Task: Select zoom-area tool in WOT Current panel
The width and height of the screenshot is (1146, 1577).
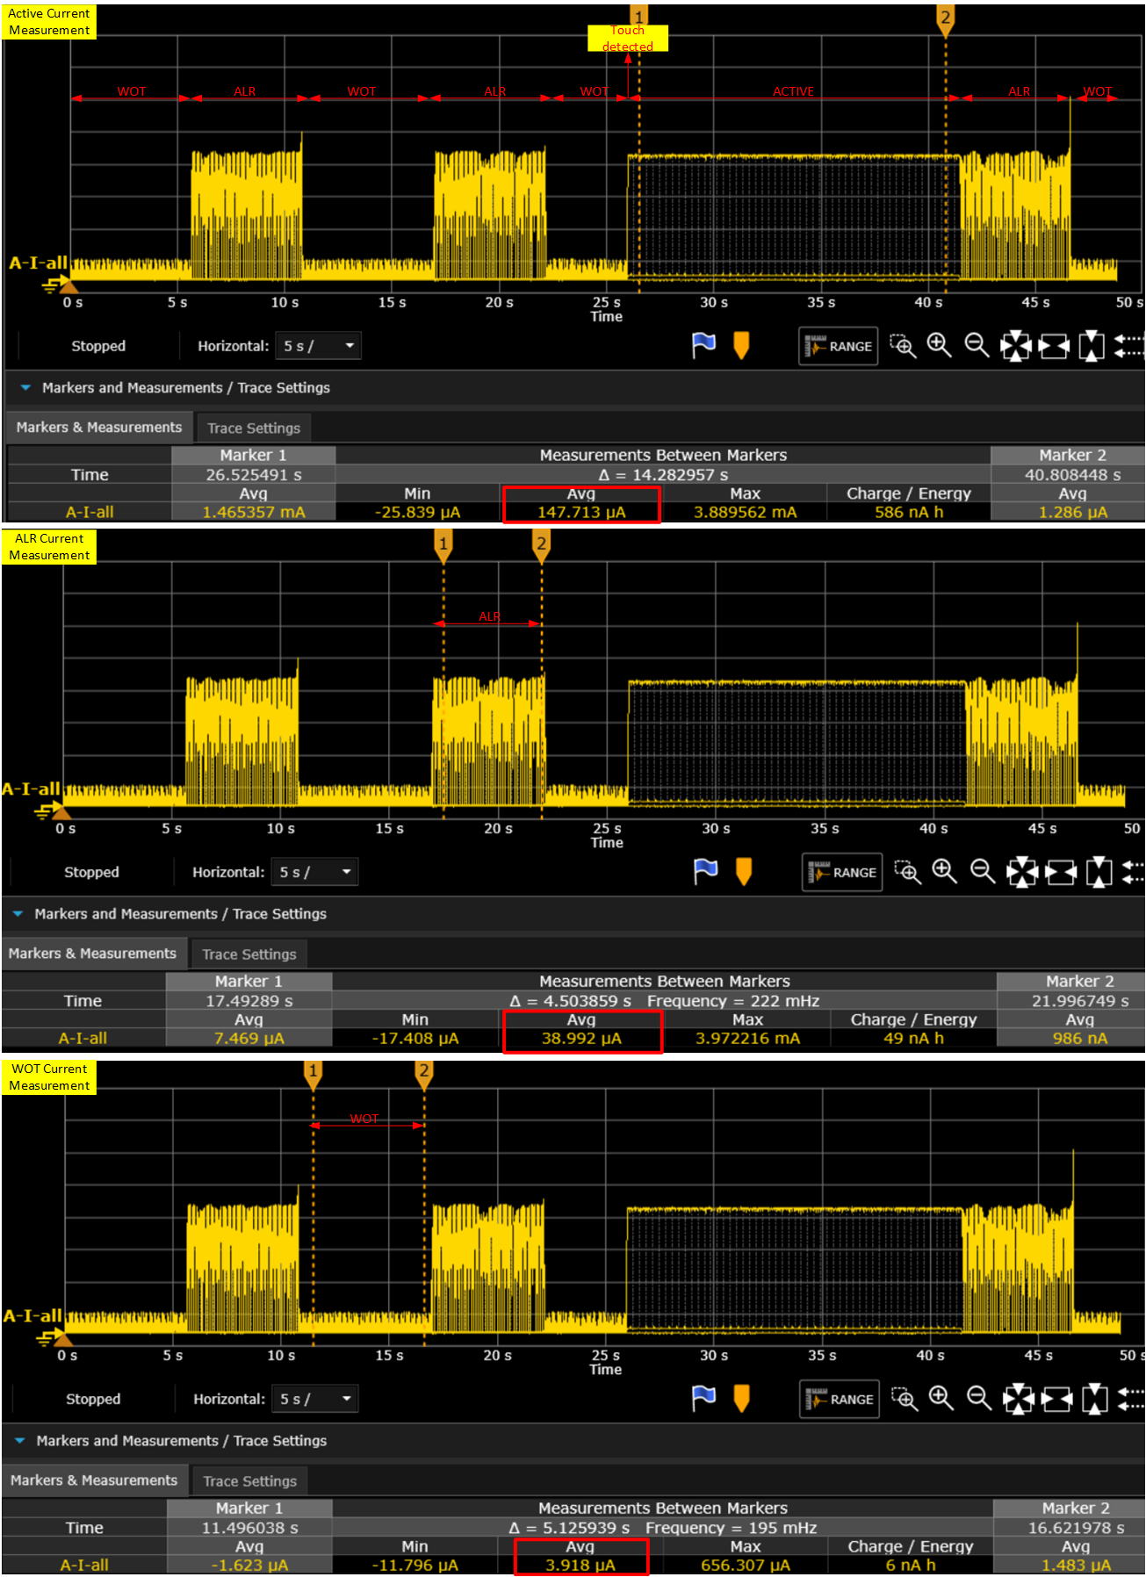Action: click(x=904, y=1399)
